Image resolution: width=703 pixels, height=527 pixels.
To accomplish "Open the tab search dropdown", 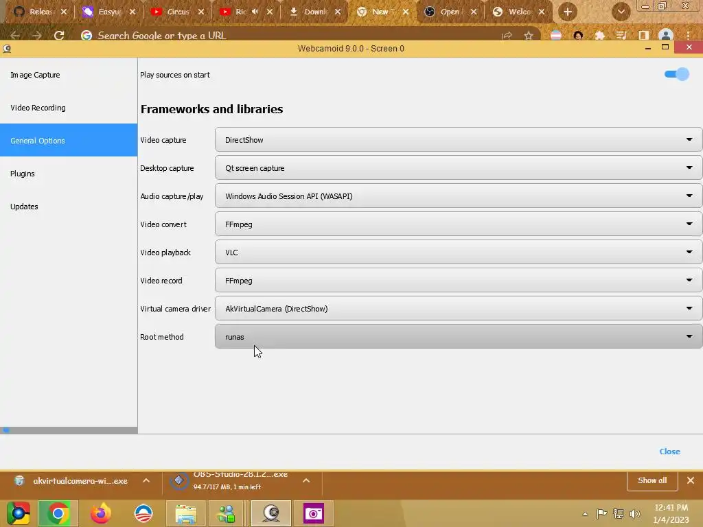I will (621, 12).
